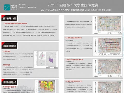Viewport: 124px width, 93px height.
Task: Open the public transit map with red stops
Action: (107, 47)
